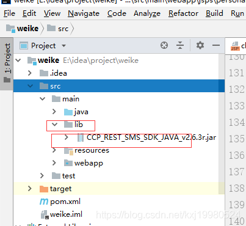Open the View menu
Screen dimensions: 246x226
[52, 13]
